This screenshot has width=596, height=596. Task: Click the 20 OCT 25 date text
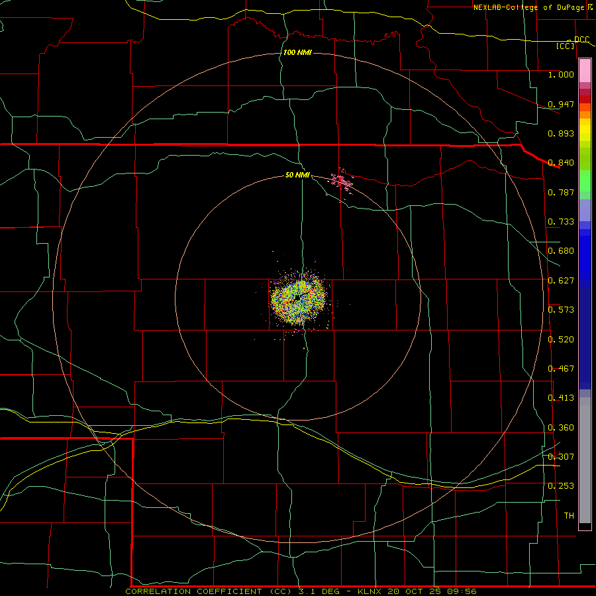coord(415,591)
